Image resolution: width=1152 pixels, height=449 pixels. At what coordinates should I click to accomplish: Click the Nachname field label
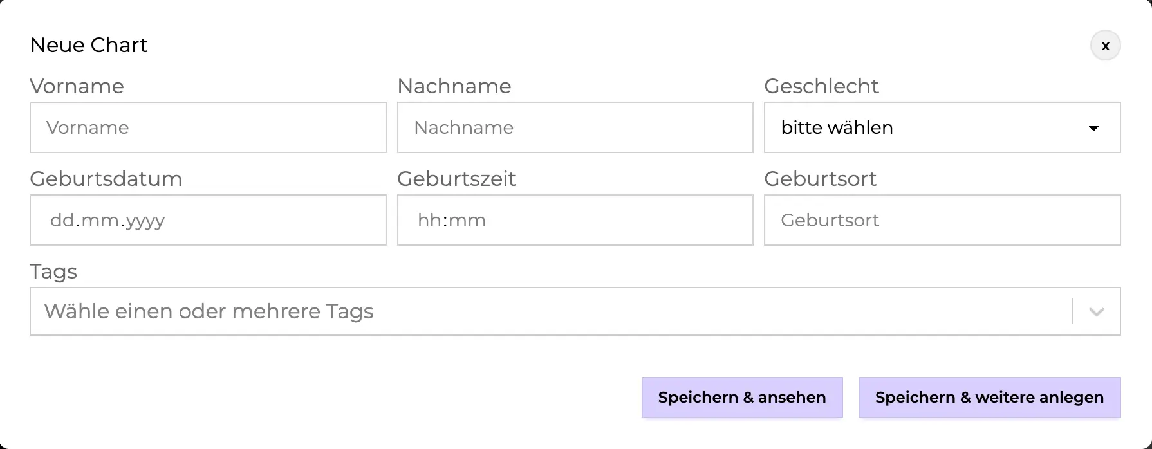tap(454, 86)
